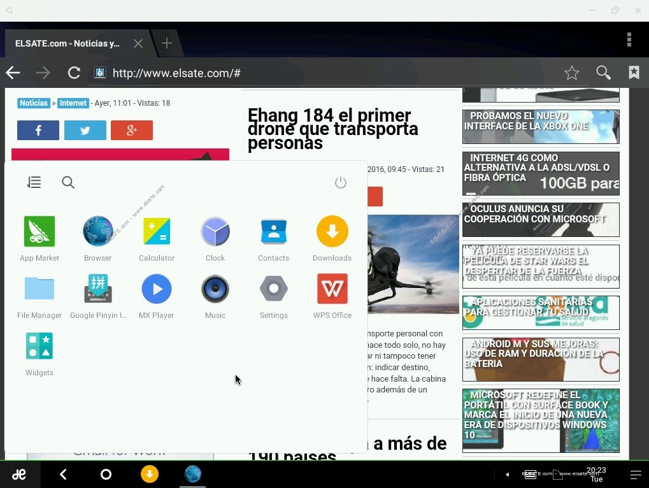The height and width of the screenshot is (488, 649).
Task: Share article on Facebook
Action: pos(38,131)
